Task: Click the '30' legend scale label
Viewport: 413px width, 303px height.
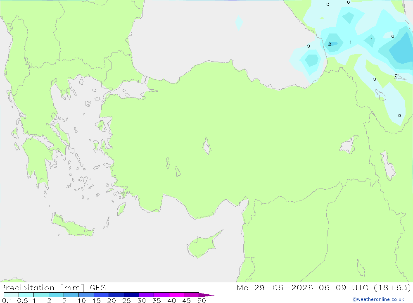Action: tap(141, 301)
